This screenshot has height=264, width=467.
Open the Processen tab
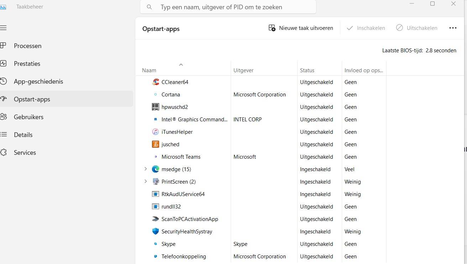(28, 46)
